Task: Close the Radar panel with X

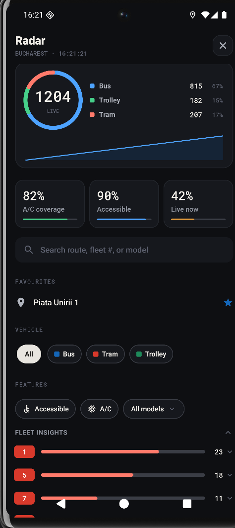Action: point(223,45)
